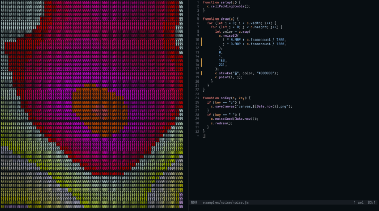Click the '1 sel' selection count
The height and width of the screenshot is (211, 379).
tap(358, 203)
